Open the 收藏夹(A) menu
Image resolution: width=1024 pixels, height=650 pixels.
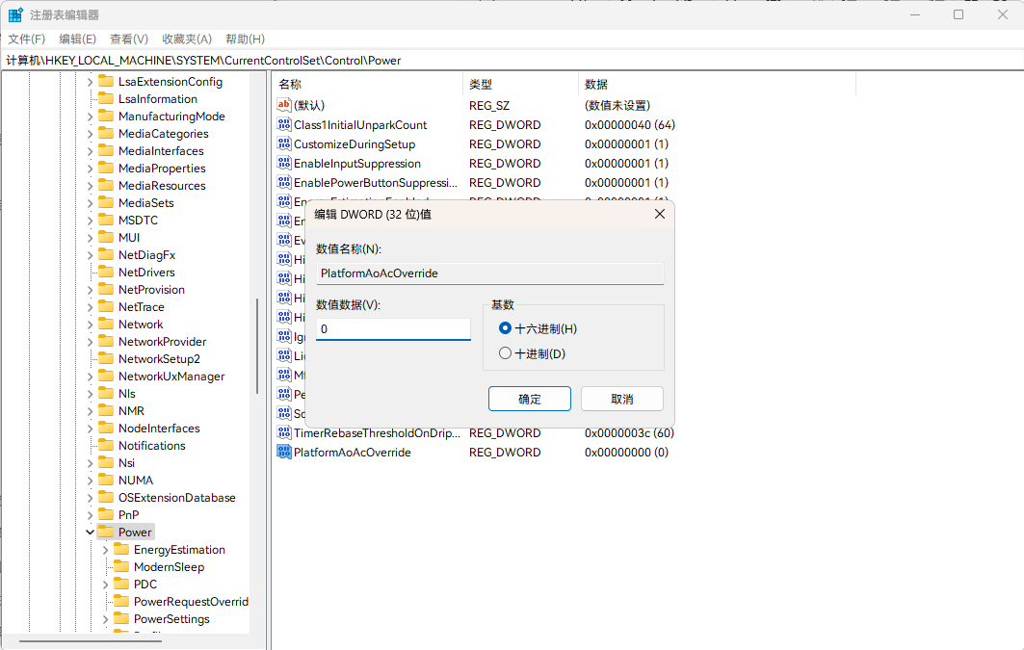point(186,39)
